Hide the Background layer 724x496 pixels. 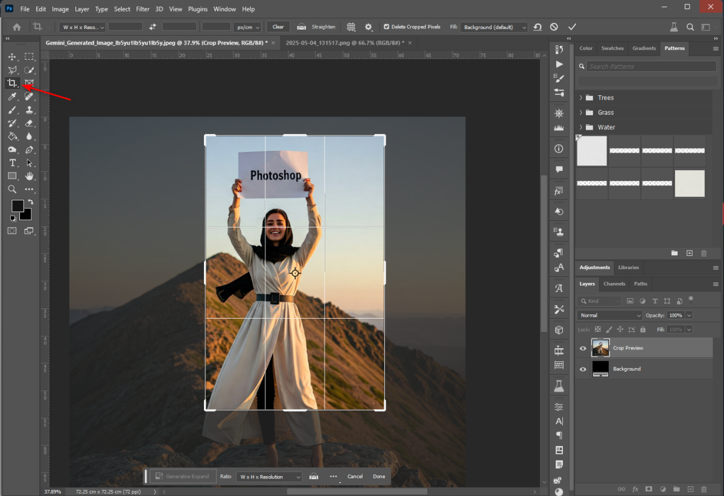pyautogui.click(x=583, y=369)
